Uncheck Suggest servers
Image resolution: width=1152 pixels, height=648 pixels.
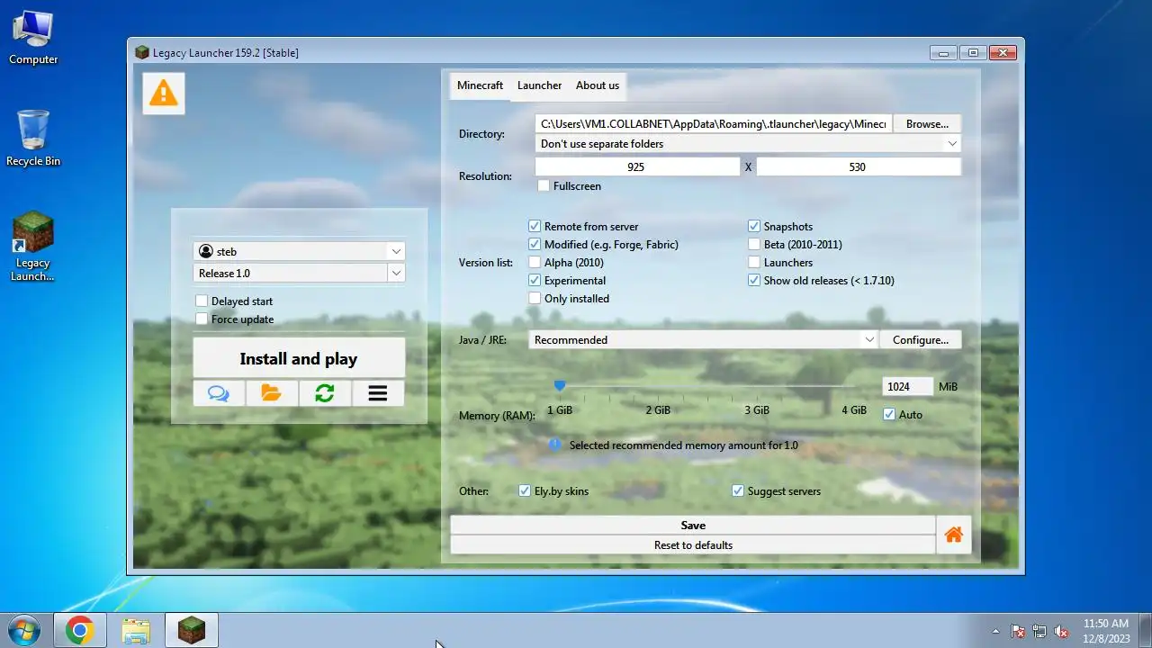coord(738,491)
